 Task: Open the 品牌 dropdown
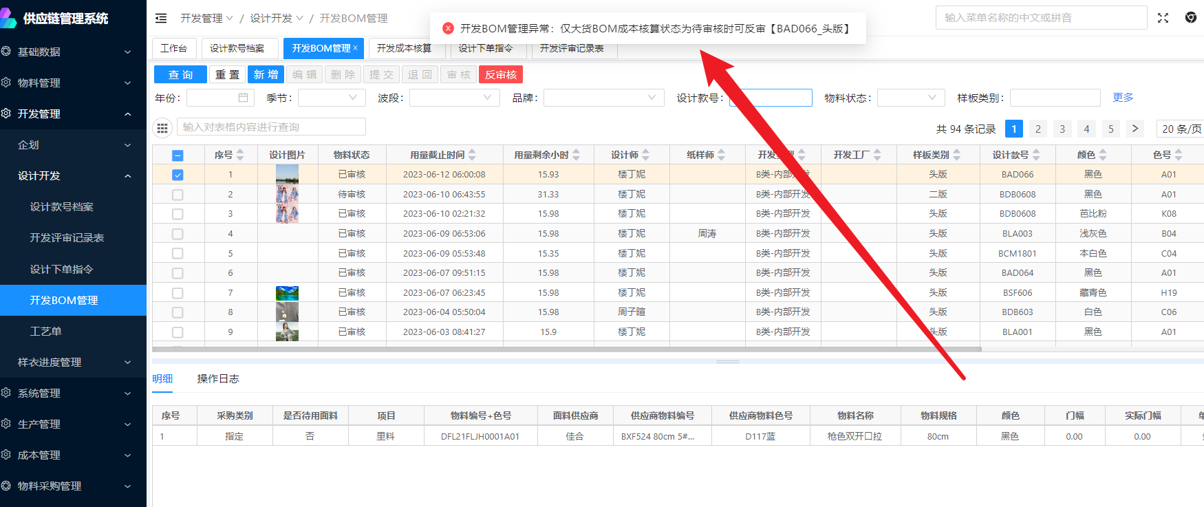pos(603,98)
